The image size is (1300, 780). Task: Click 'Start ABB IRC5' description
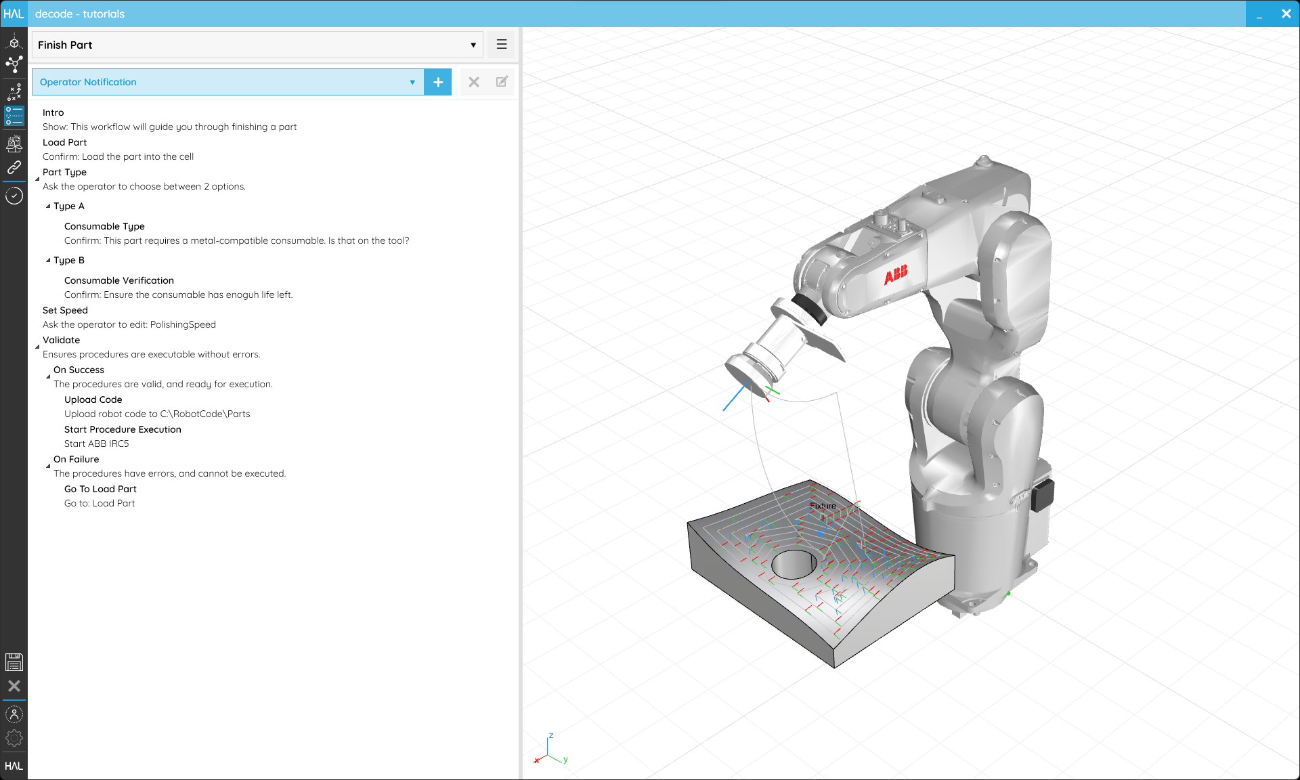96,443
